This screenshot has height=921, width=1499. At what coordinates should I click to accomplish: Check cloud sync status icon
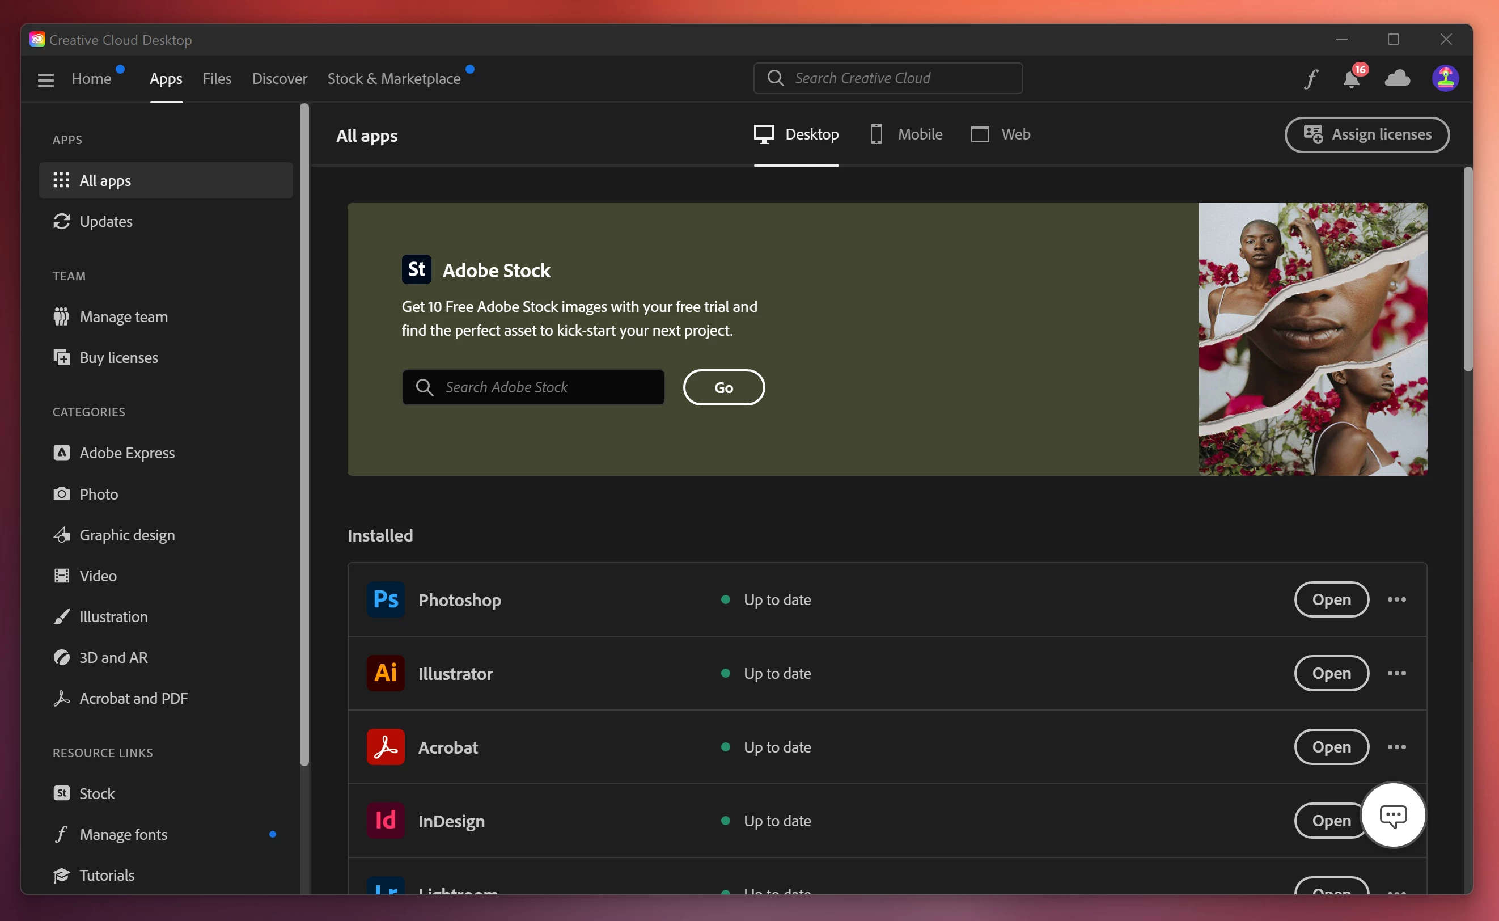tap(1398, 78)
